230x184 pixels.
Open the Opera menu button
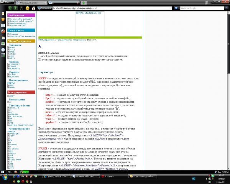point(7,2)
